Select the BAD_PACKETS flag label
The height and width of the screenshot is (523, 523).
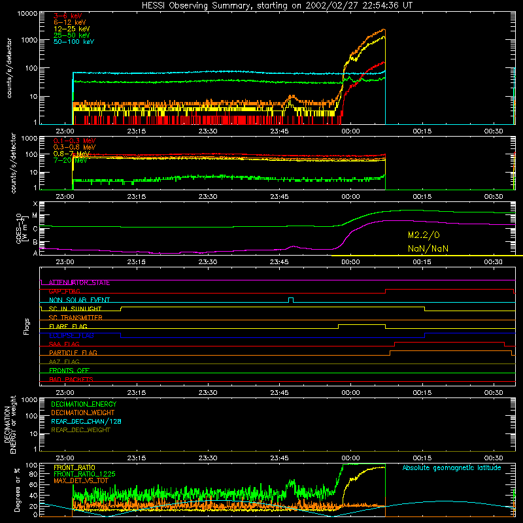(71, 380)
